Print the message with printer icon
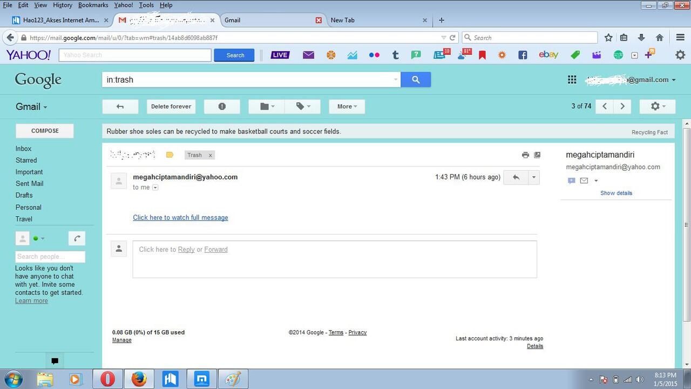 [525, 155]
